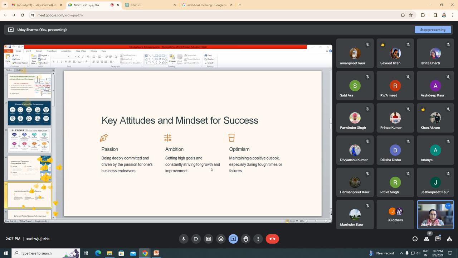Click Reset in Slides group
Screen dimensions: 458x258
(x=43, y=59)
